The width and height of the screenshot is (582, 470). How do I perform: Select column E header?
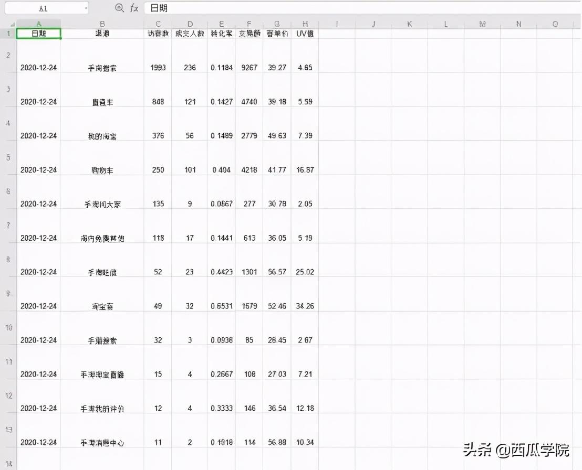pos(221,24)
